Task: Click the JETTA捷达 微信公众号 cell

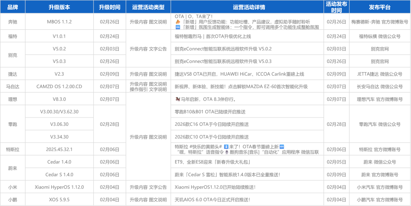Action: (380, 74)
